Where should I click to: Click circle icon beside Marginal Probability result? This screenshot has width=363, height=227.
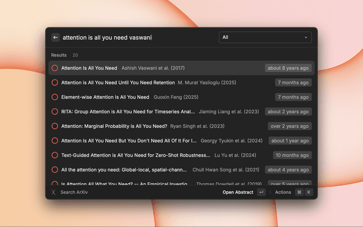click(54, 126)
